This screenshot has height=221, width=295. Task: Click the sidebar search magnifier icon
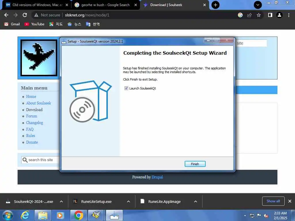click(25, 160)
